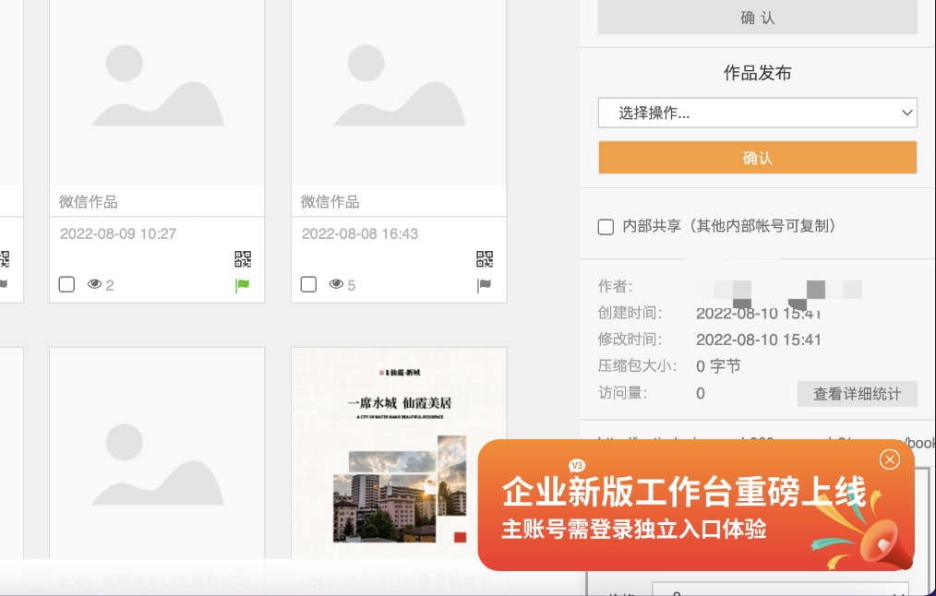
Task: Open the 一席水城 仙霞美居 work thumbnail
Action: (x=399, y=452)
